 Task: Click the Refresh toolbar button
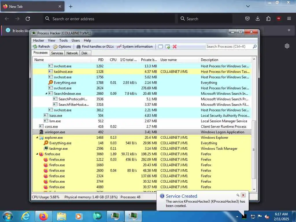click(41, 47)
